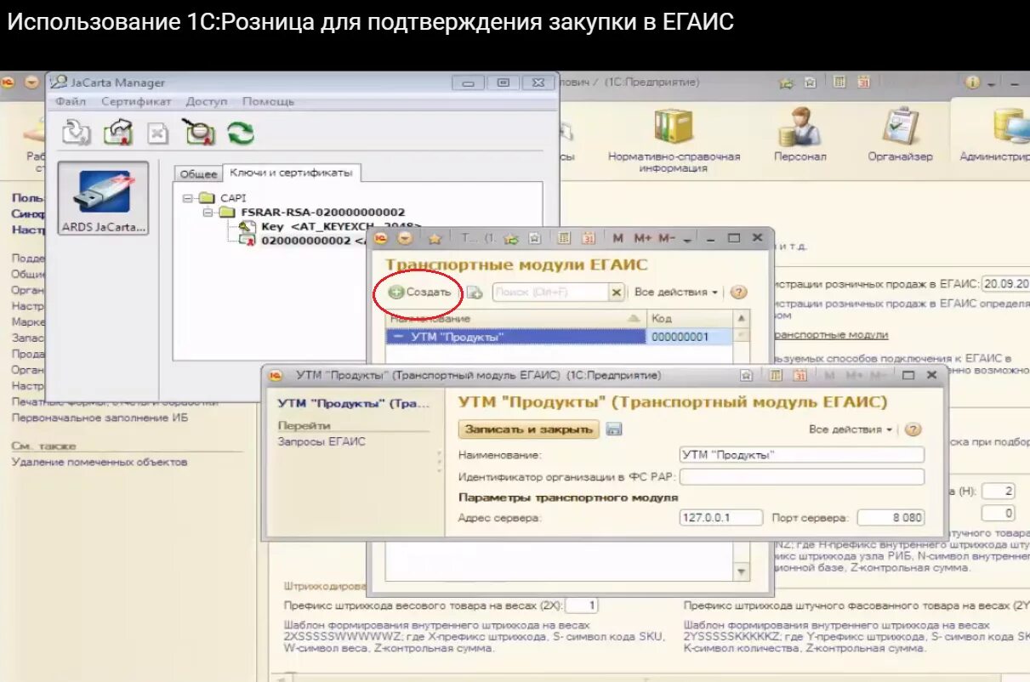Image resolution: width=1030 pixels, height=682 pixels.
Task: Open the Доступ menu in JaCarta Manager
Action: (x=207, y=101)
